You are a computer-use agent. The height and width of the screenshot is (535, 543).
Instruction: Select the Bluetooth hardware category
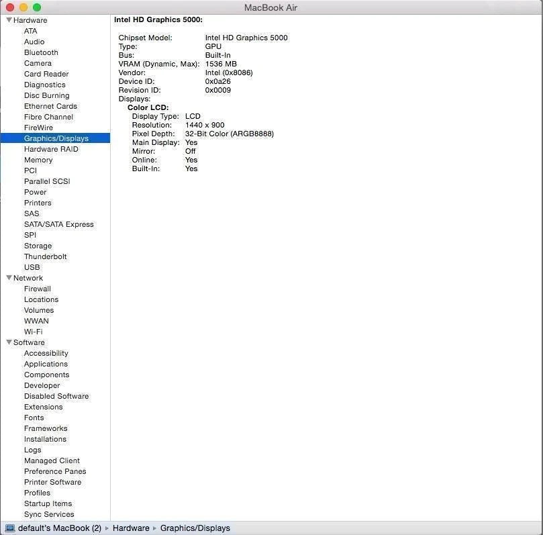pos(41,52)
